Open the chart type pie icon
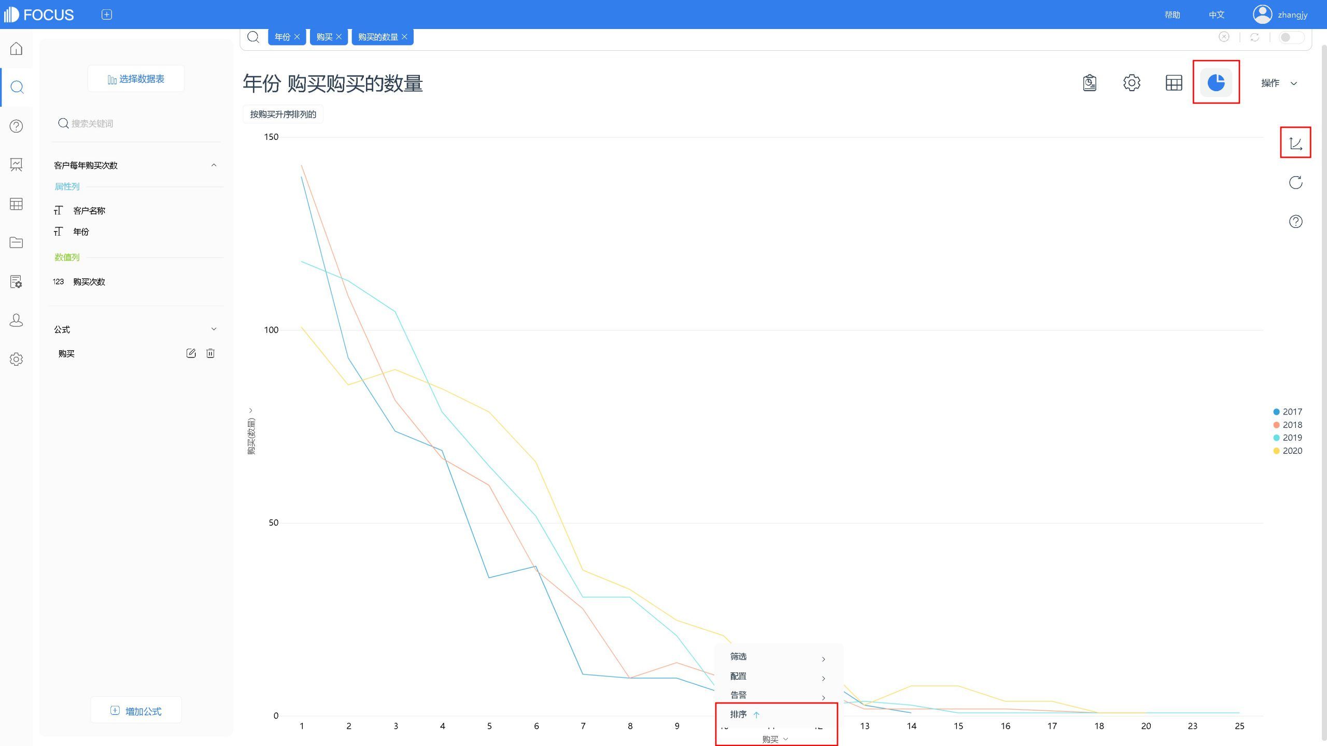This screenshot has height=746, width=1327. tap(1216, 82)
